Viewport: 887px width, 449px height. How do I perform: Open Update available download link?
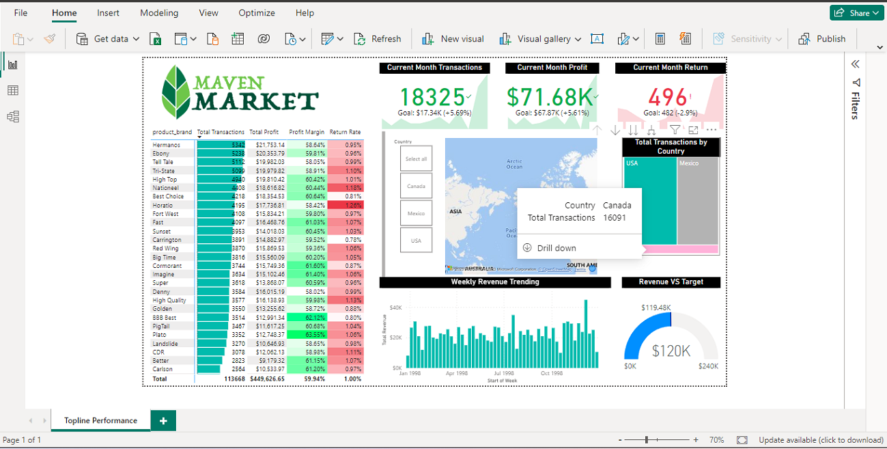click(x=821, y=439)
